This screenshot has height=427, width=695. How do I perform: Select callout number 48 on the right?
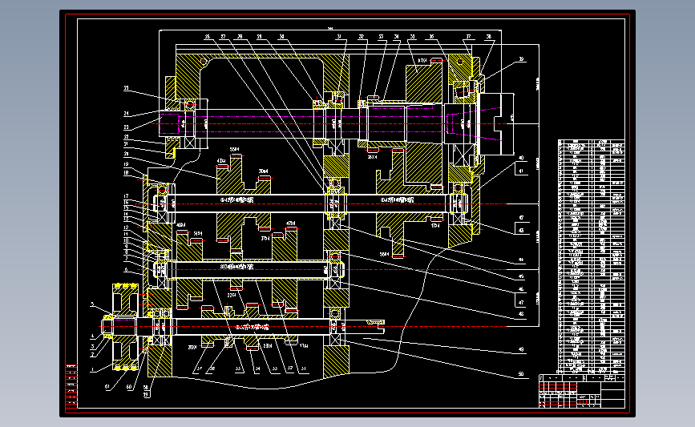[x=521, y=313]
